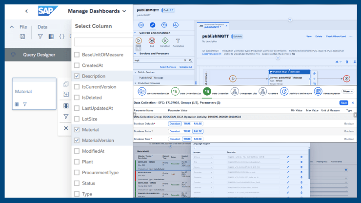361x203 pixels.
Task: Check the IsCurrentVersion checkbox
Action: click(77, 87)
